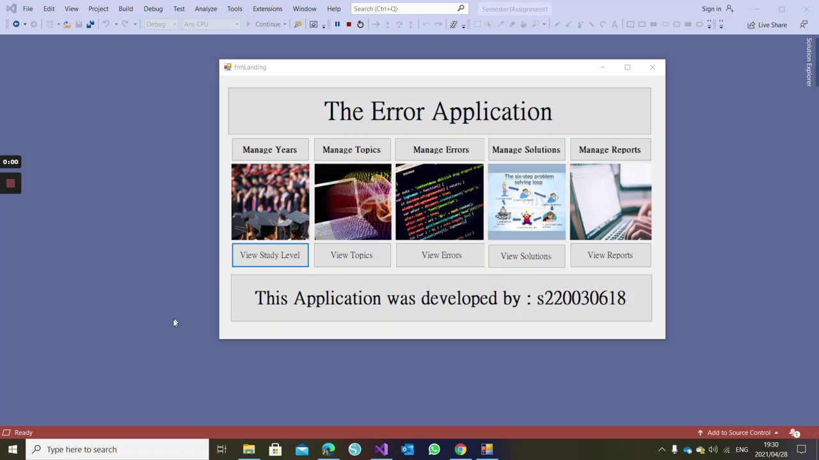Viewport: 819px width, 460px height.
Task: Open the notifications bell in status bar
Action: [x=795, y=433]
